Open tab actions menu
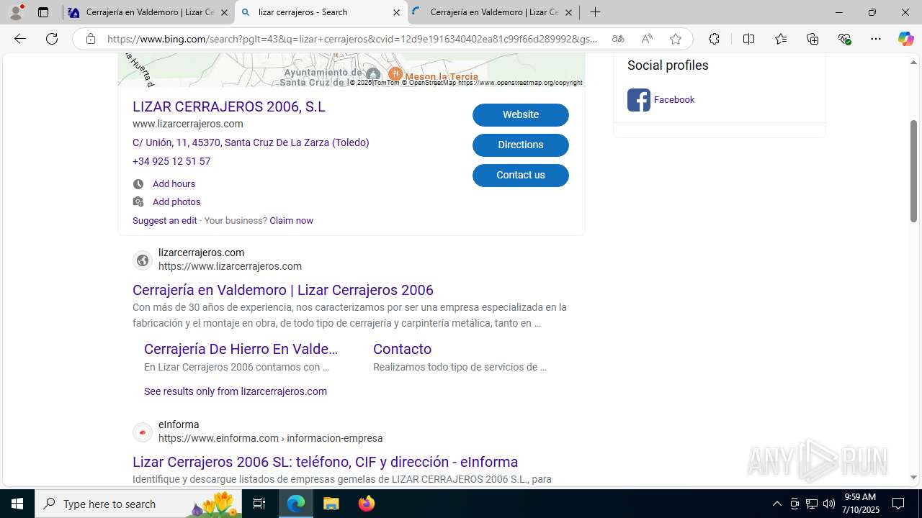The image size is (922, 518). 43,12
